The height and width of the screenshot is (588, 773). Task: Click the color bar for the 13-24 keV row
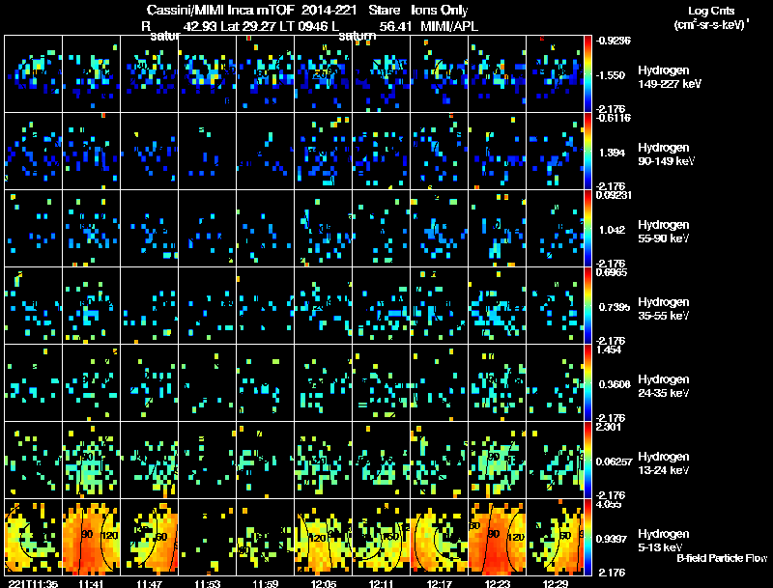click(x=587, y=461)
